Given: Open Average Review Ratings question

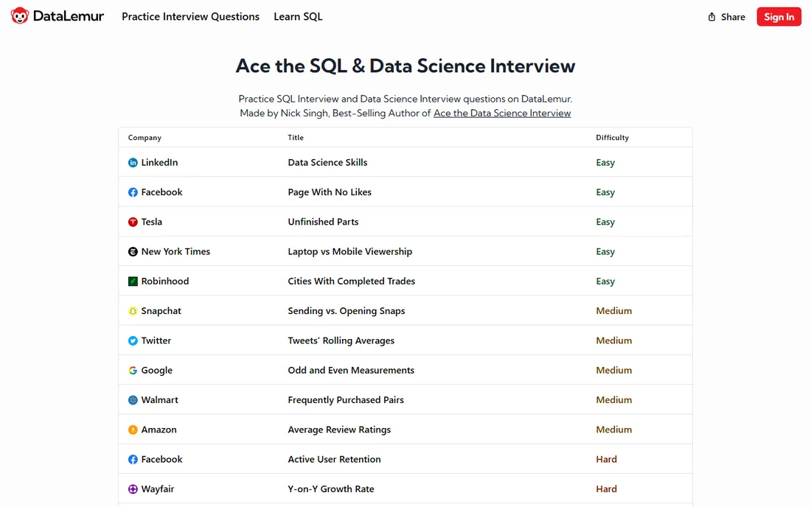Looking at the screenshot, I should tap(339, 430).
